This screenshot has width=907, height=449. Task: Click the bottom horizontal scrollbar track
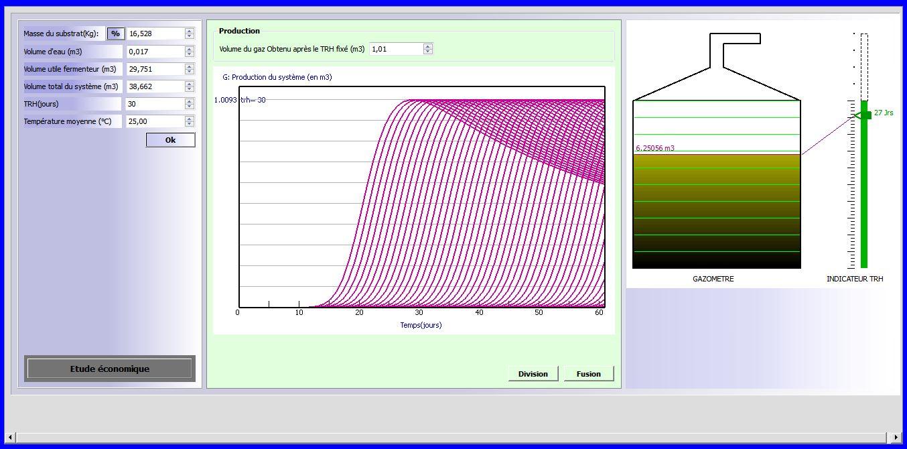[x=453, y=437]
